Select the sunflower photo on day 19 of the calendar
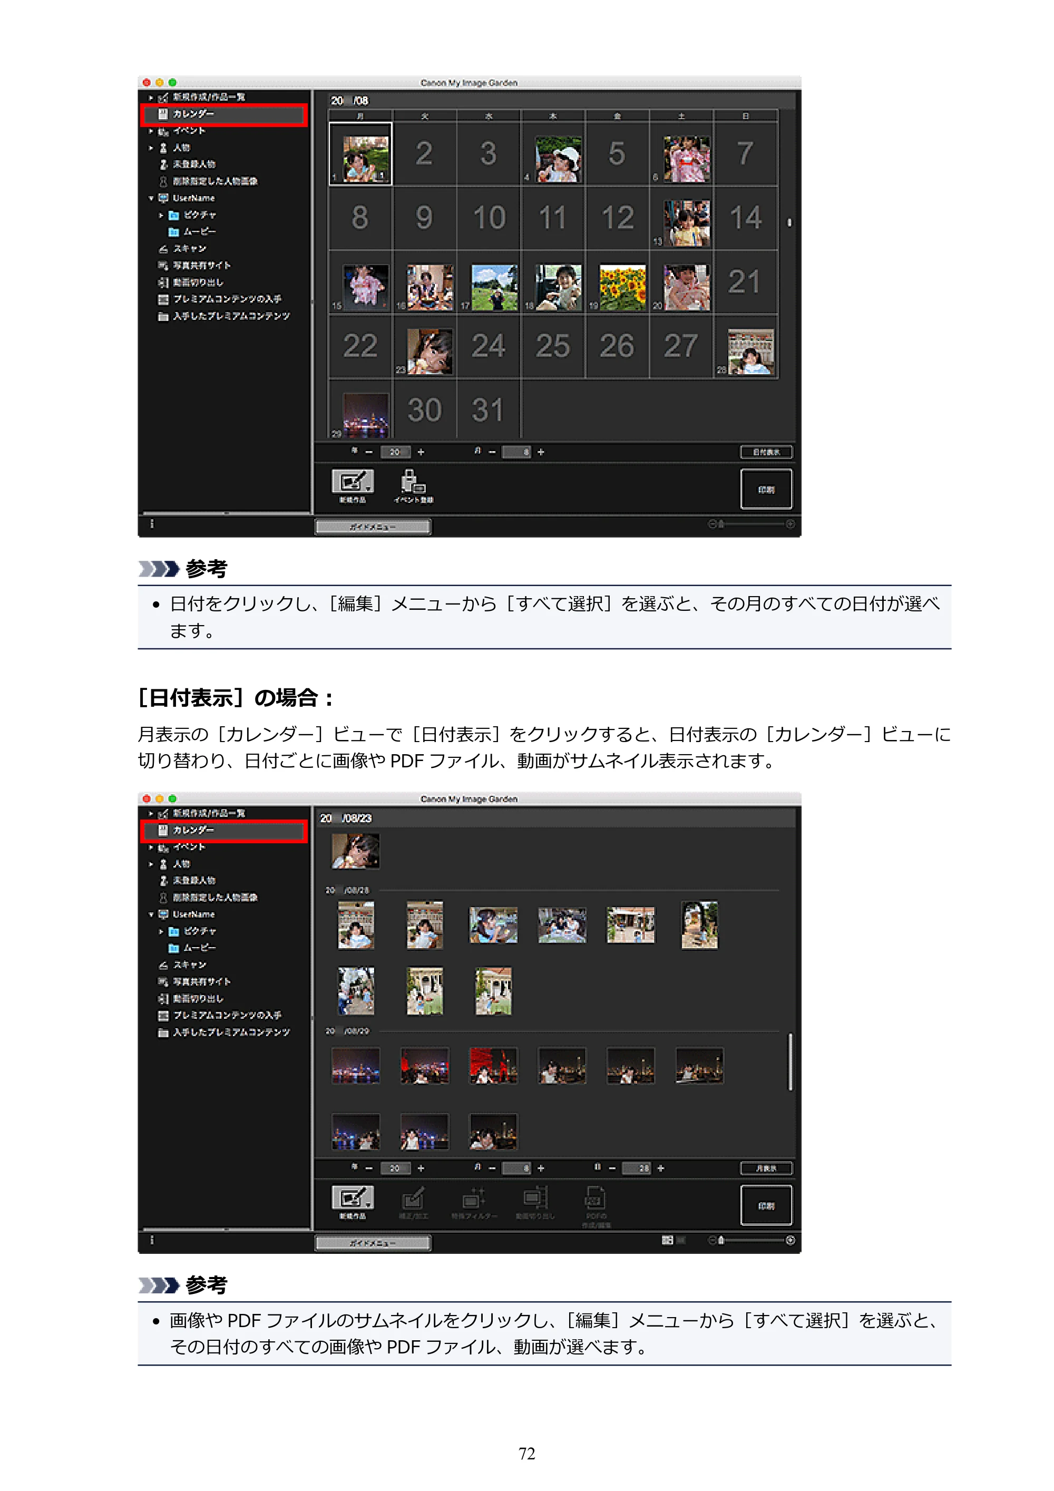This screenshot has width=1054, height=1491. coord(622,287)
